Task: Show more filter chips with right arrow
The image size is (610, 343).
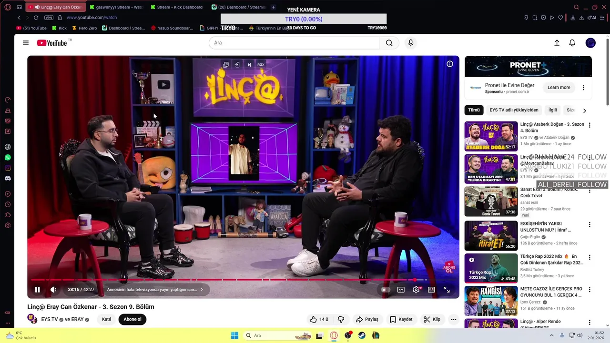Action: [x=584, y=111]
